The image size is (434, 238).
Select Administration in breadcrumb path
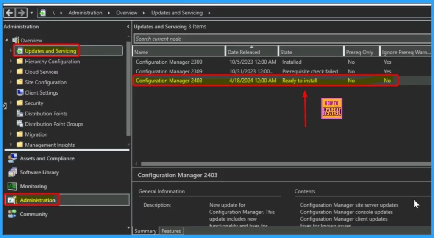pyautogui.click(x=85, y=13)
